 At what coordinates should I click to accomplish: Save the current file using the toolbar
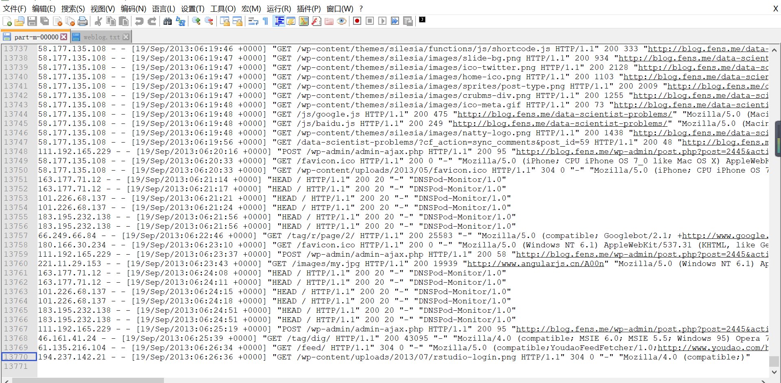pos(32,21)
